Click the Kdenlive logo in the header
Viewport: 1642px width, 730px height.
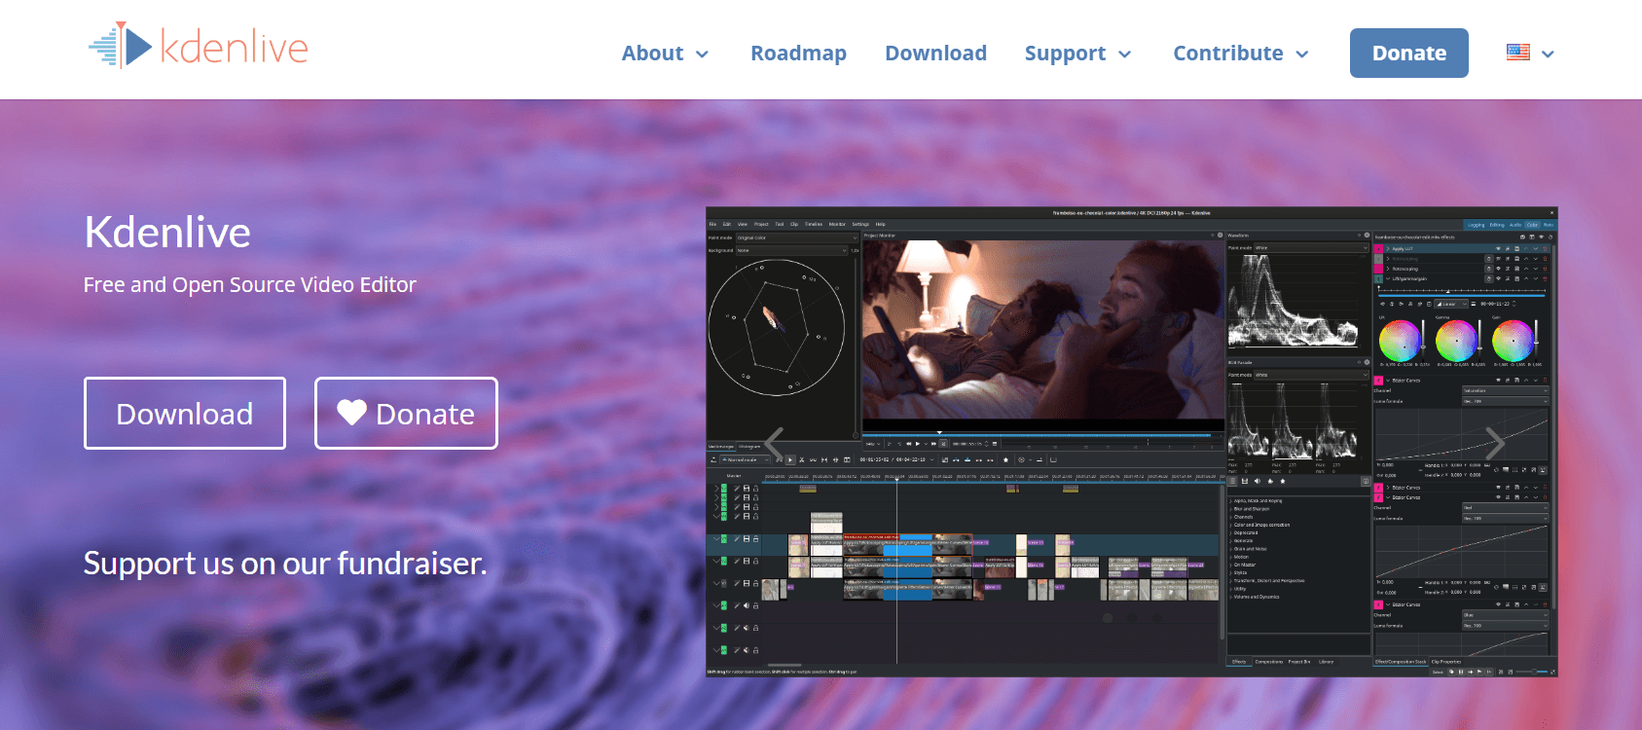click(199, 47)
